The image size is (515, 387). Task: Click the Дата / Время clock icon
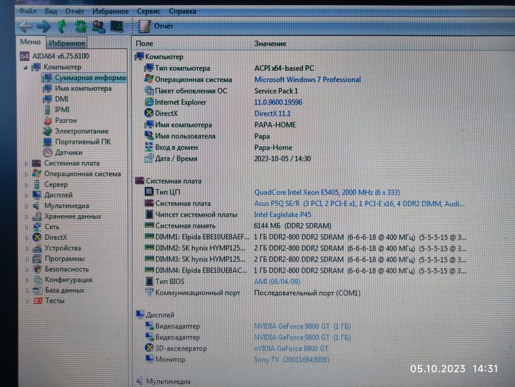pos(149,158)
